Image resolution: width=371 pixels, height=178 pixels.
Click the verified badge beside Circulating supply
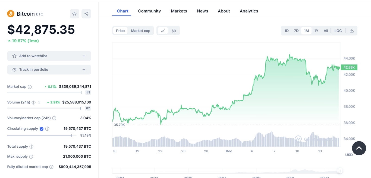42,129
